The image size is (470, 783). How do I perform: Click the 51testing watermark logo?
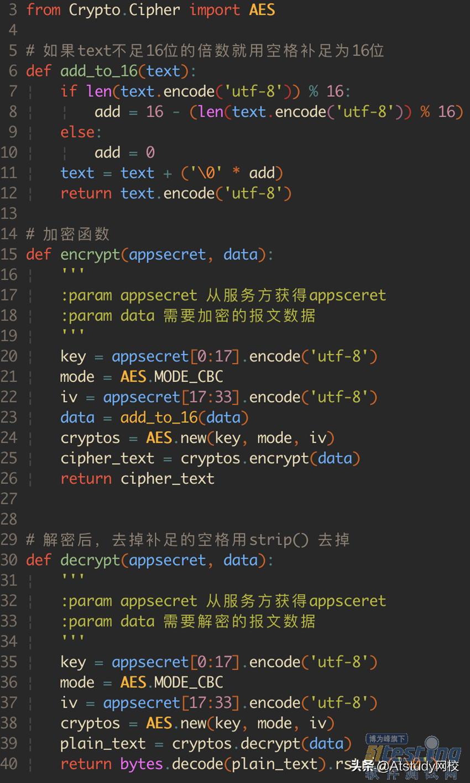coord(412,755)
